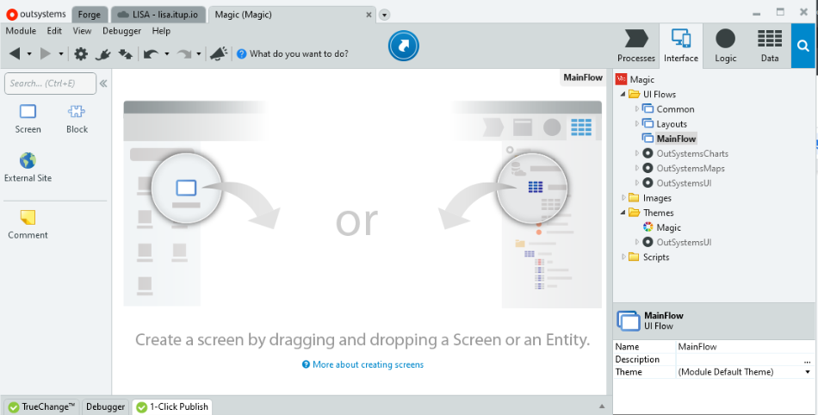This screenshot has width=818, height=415.
Task: Select the Magic theme color wheel icon
Action: [648, 227]
